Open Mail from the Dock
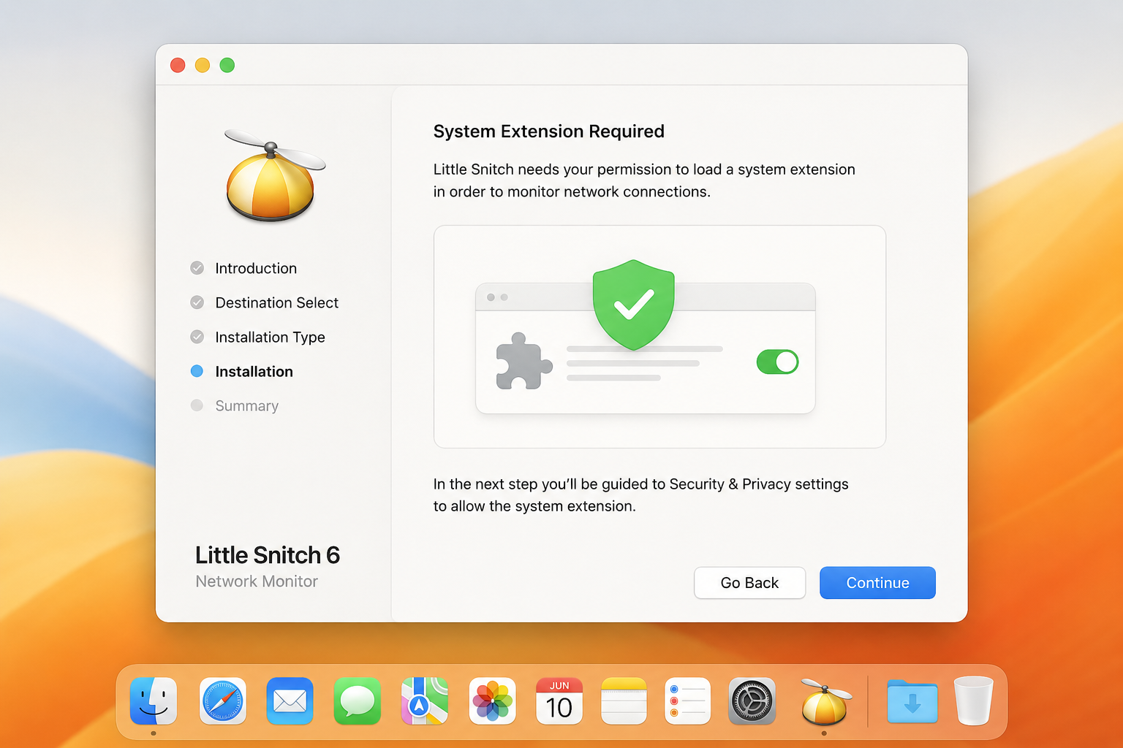Image resolution: width=1123 pixels, height=748 pixels. tap(290, 701)
